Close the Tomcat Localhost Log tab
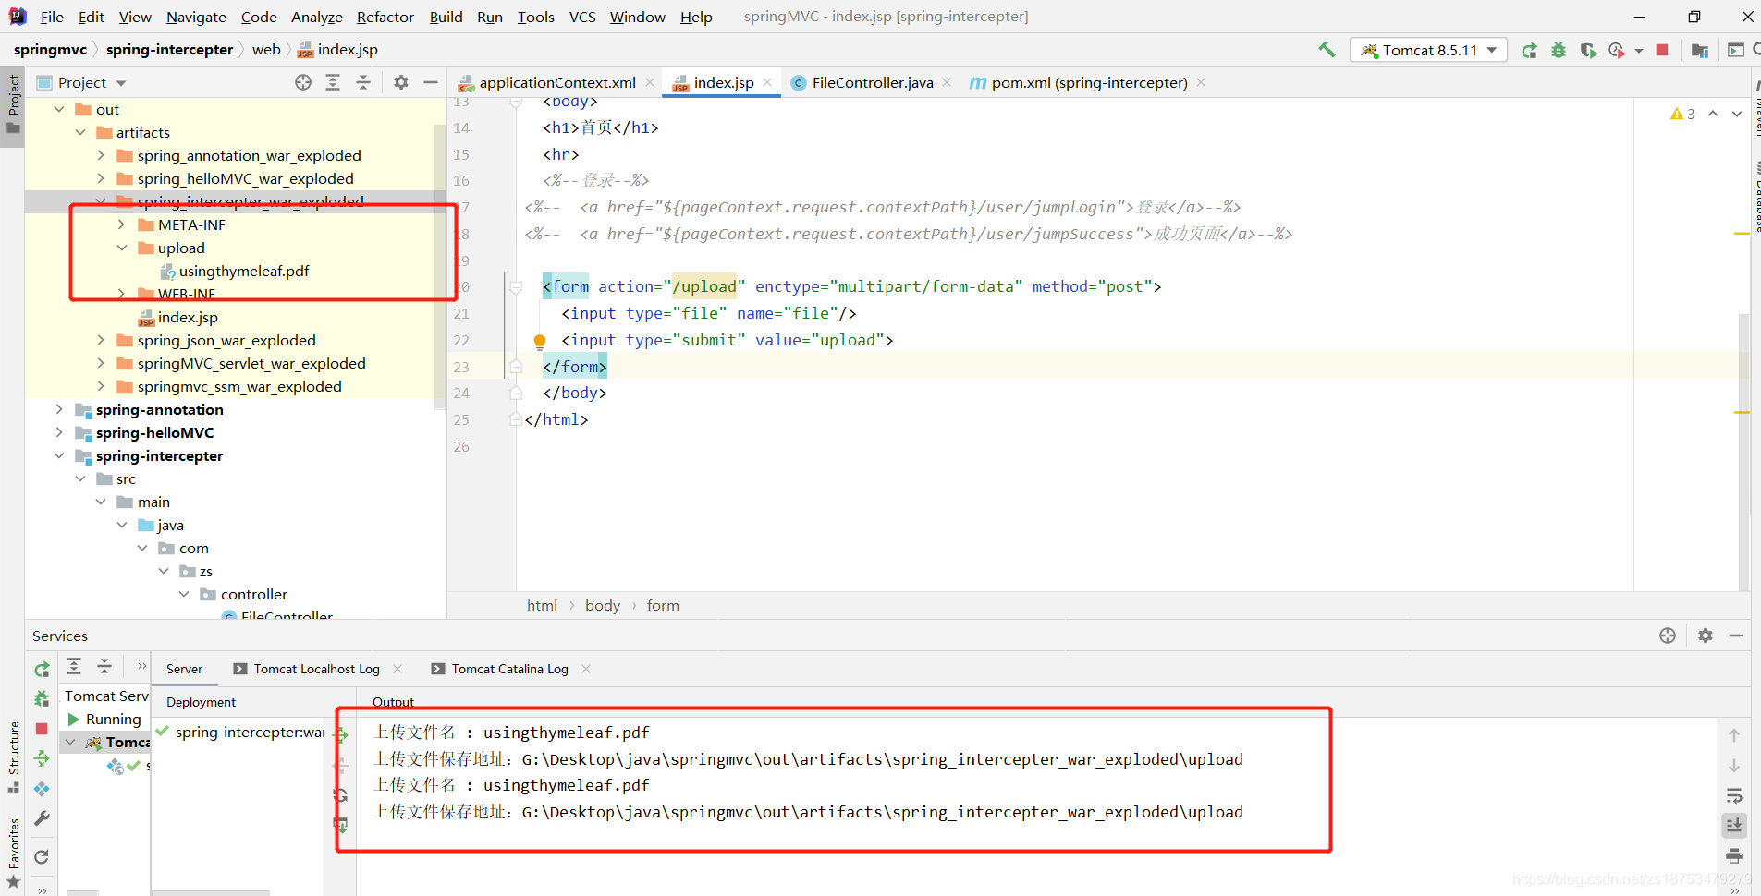This screenshot has width=1761, height=896. tap(397, 669)
